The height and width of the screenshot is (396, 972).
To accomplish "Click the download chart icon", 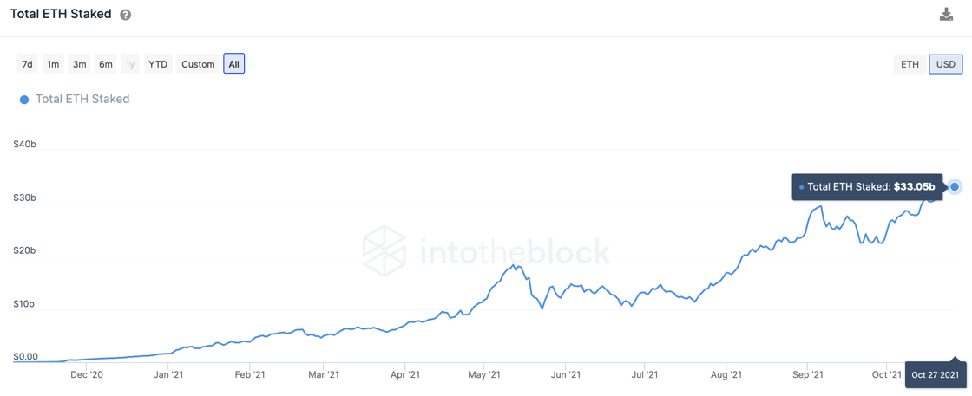I will coord(946,14).
